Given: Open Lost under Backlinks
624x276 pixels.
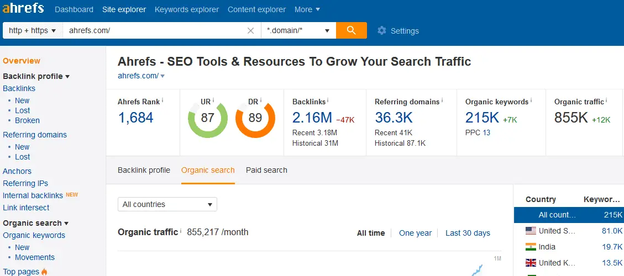Looking at the screenshot, I should (x=23, y=110).
